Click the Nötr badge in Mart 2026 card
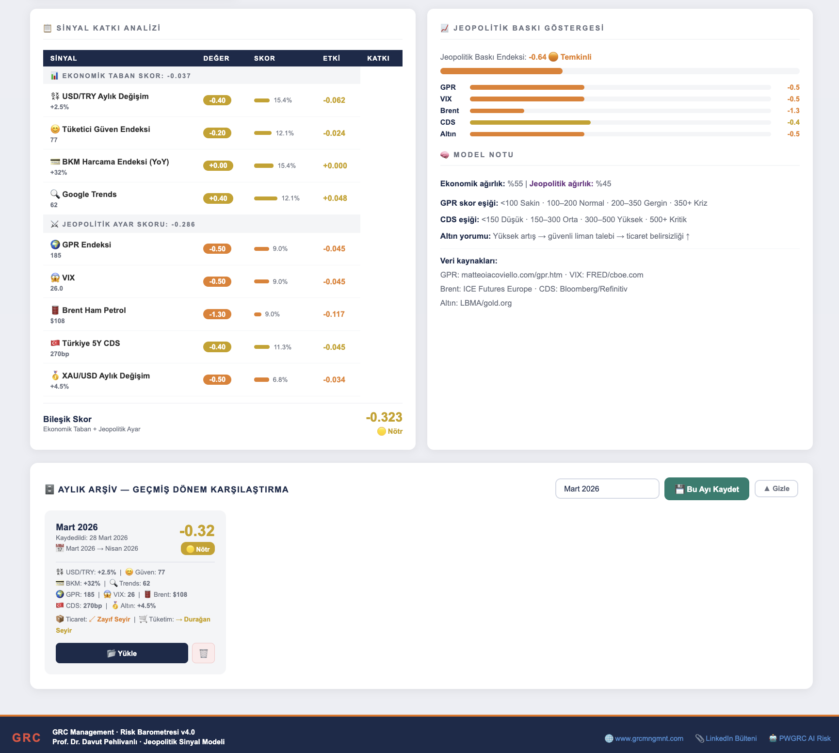This screenshot has width=839, height=753. [198, 549]
